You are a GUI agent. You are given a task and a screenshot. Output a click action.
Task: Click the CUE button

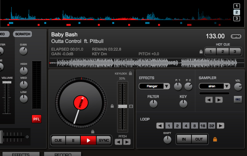point(58,140)
